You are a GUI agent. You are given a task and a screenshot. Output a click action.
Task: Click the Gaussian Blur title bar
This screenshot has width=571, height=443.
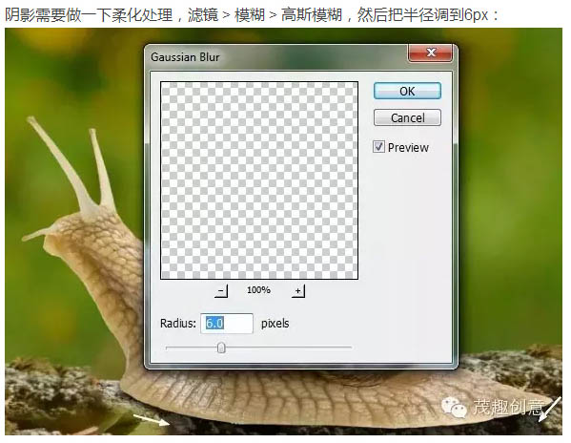pos(276,57)
